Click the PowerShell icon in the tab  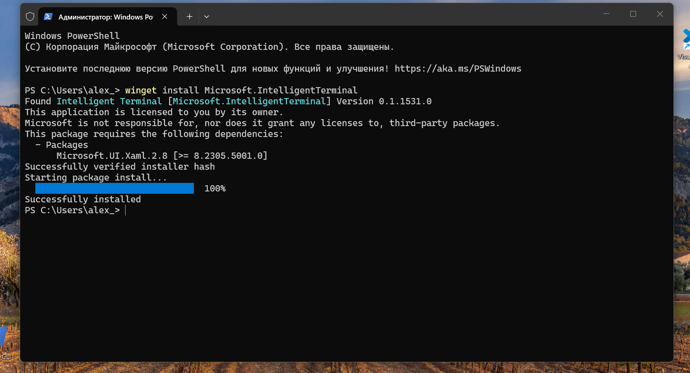tap(48, 17)
